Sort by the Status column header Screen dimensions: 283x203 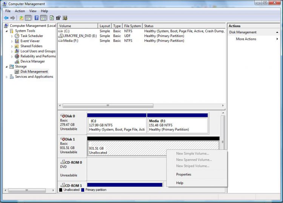click(184, 26)
